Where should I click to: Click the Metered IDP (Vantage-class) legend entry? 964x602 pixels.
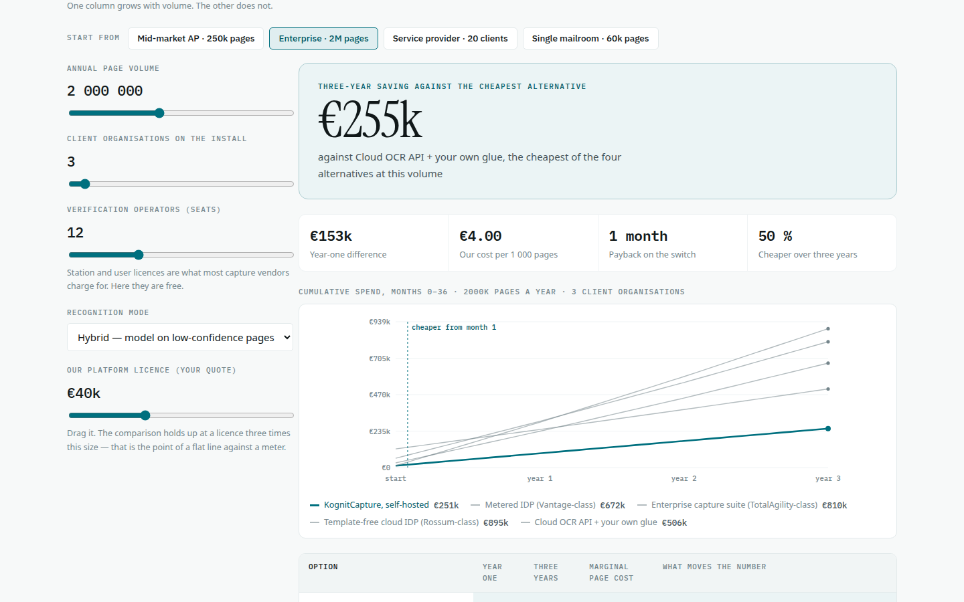pyautogui.click(x=548, y=505)
